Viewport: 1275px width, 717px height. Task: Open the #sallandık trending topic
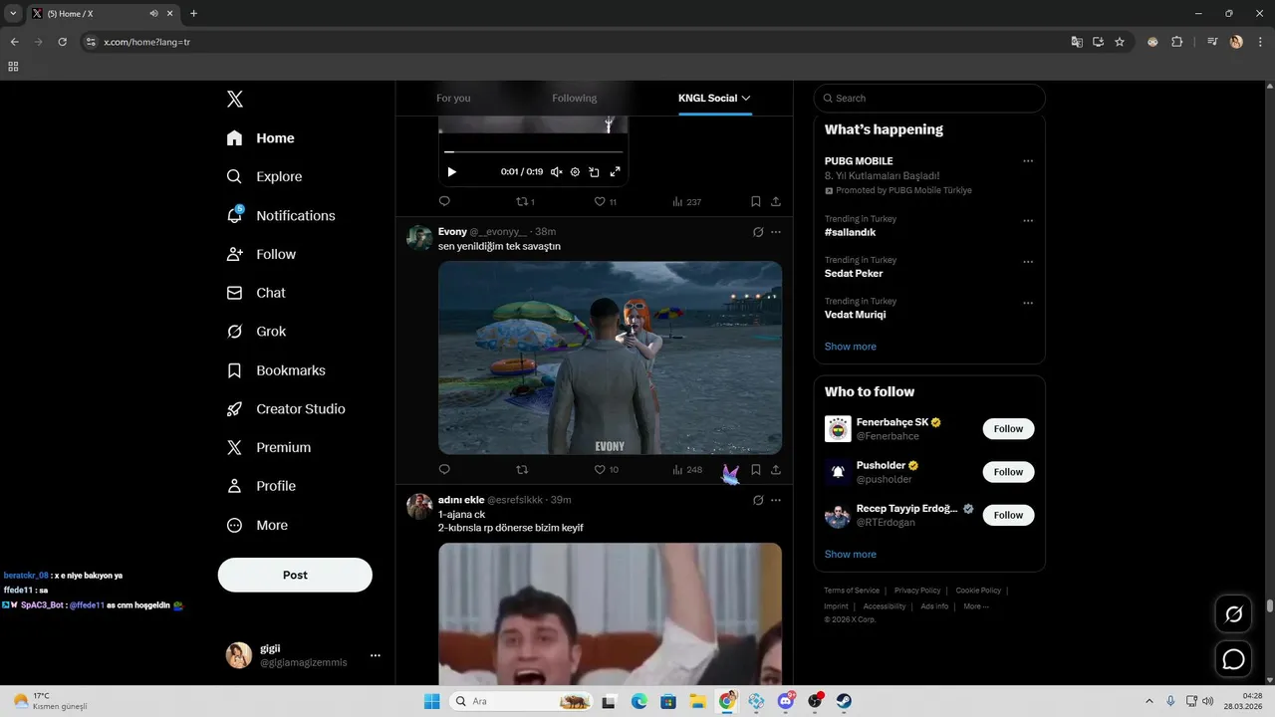[850, 232]
